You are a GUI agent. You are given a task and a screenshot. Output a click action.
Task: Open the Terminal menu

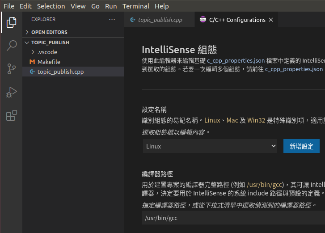[x=136, y=6]
